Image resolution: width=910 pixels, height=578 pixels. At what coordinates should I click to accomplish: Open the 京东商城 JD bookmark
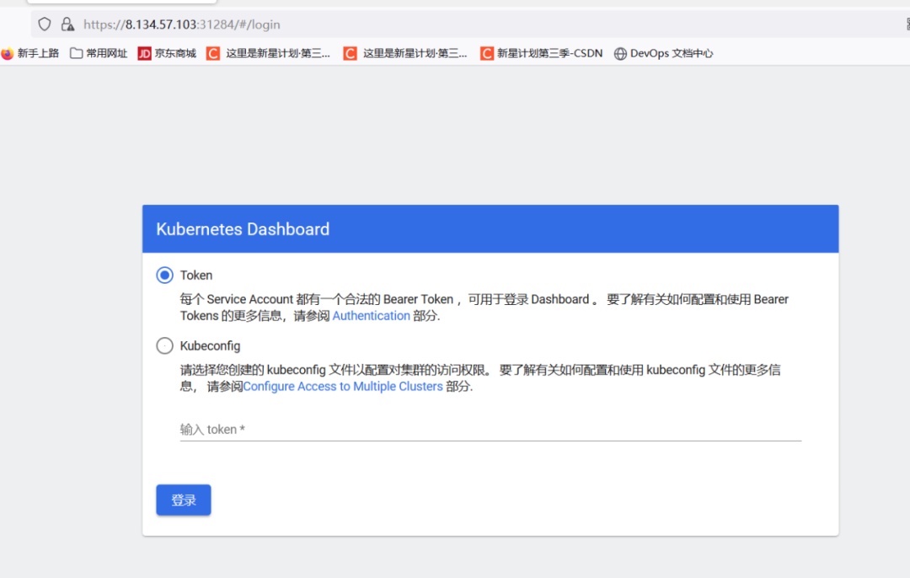(167, 53)
